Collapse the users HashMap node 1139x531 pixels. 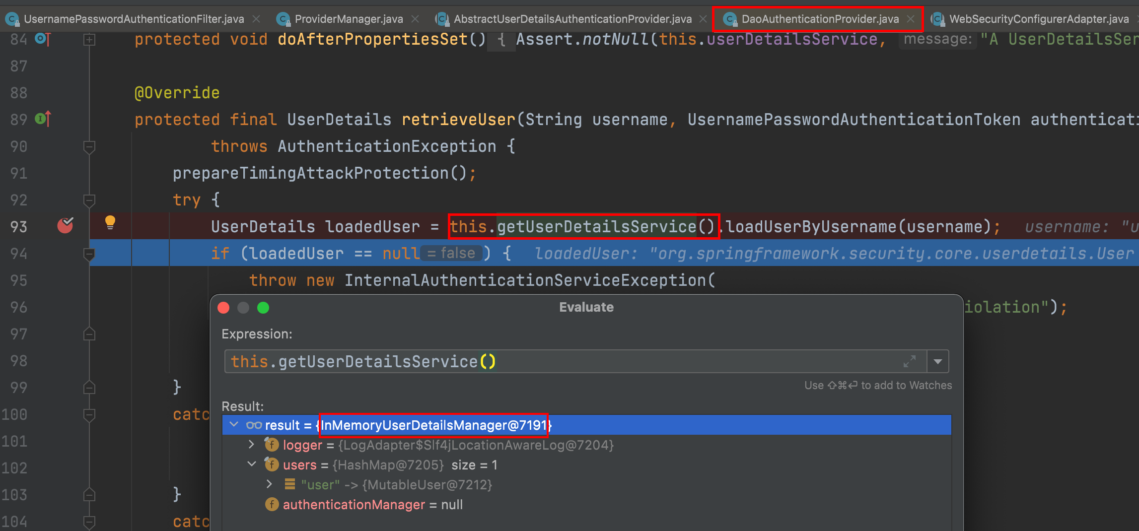tap(251, 465)
